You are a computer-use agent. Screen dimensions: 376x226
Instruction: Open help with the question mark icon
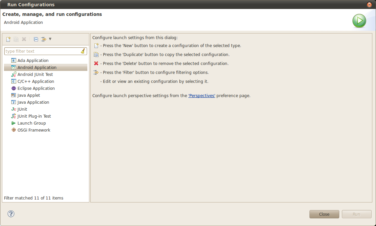click(11, 214)
